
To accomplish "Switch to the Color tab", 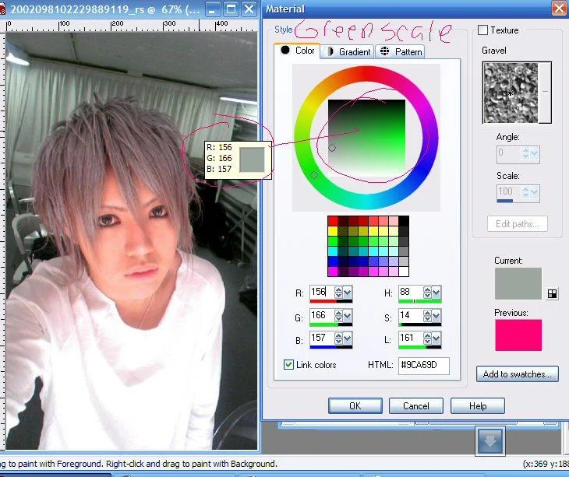I will click(x=298, y=51).
